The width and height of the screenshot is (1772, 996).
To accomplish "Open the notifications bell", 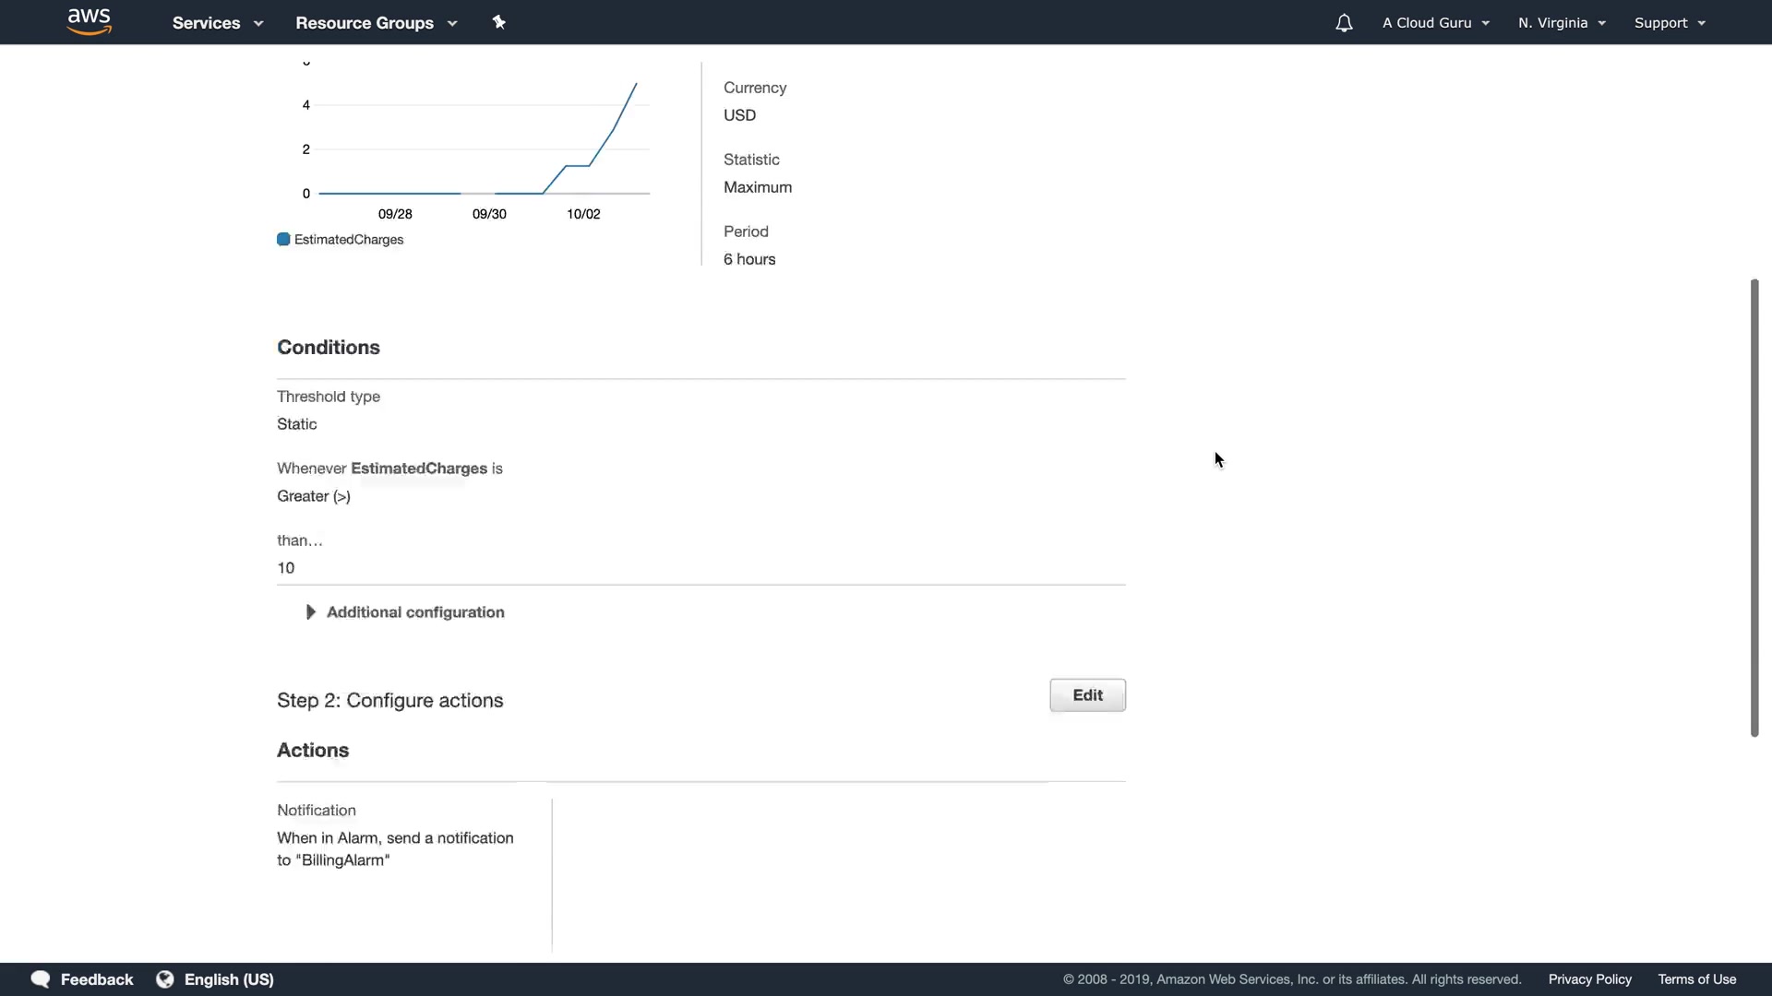I will point(1344,23).
